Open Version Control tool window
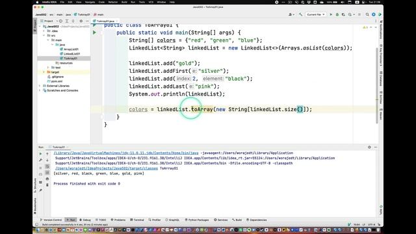The height and width of the screenshot is (234, 416). pyautogui.click(x=51, y=220)
